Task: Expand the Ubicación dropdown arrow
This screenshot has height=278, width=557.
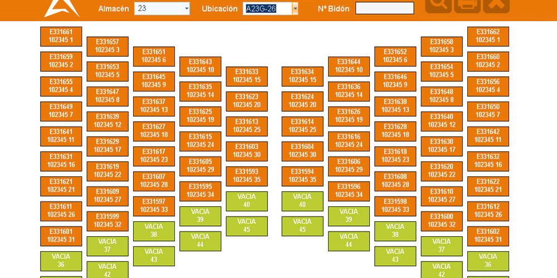Action: pos(295,8)
